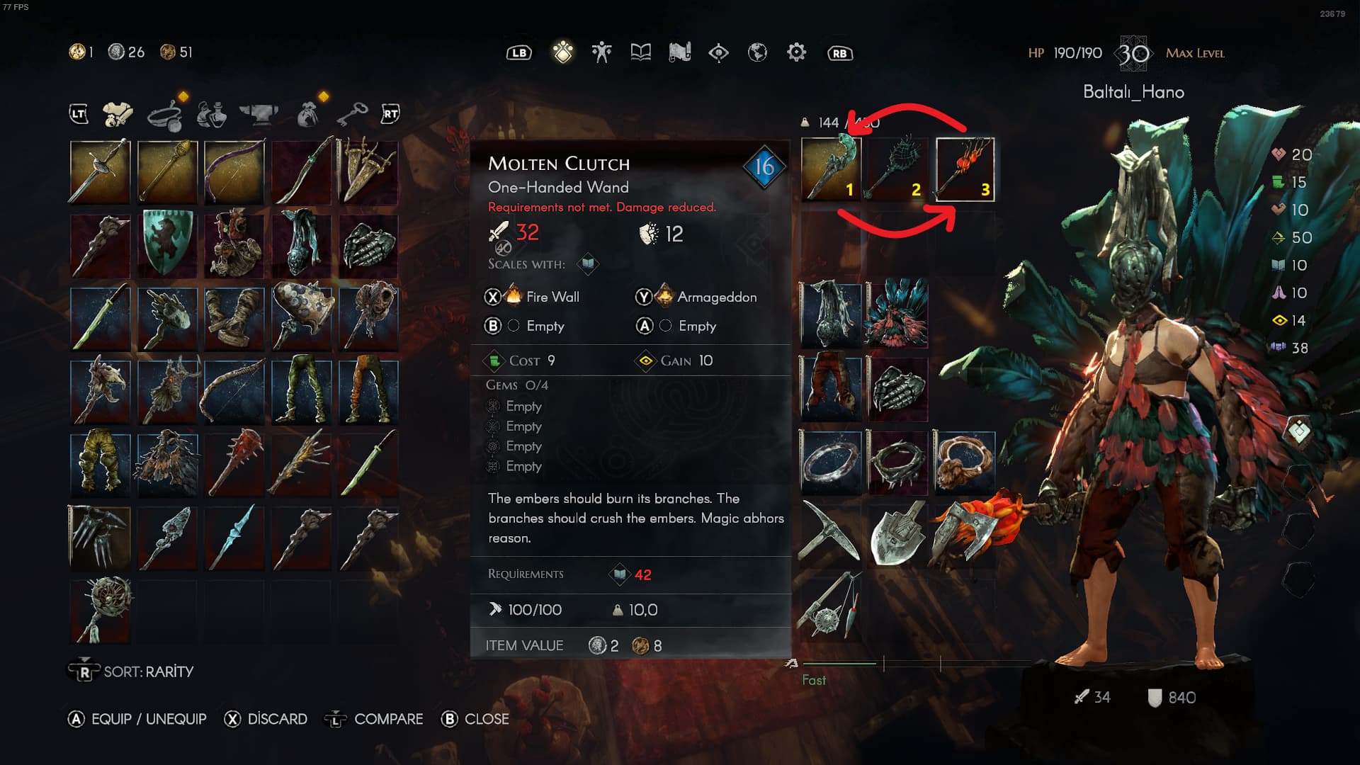Cycle to previous inventory category with LT

click(x=79, y=113)
